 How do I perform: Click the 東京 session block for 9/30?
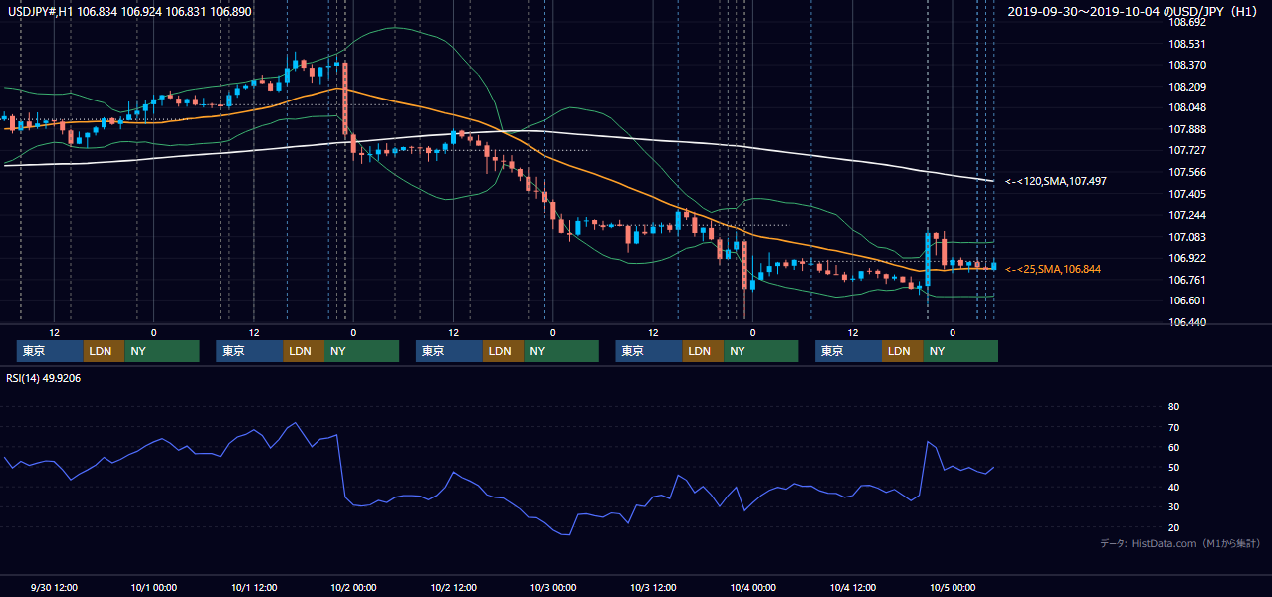[50, 351]
